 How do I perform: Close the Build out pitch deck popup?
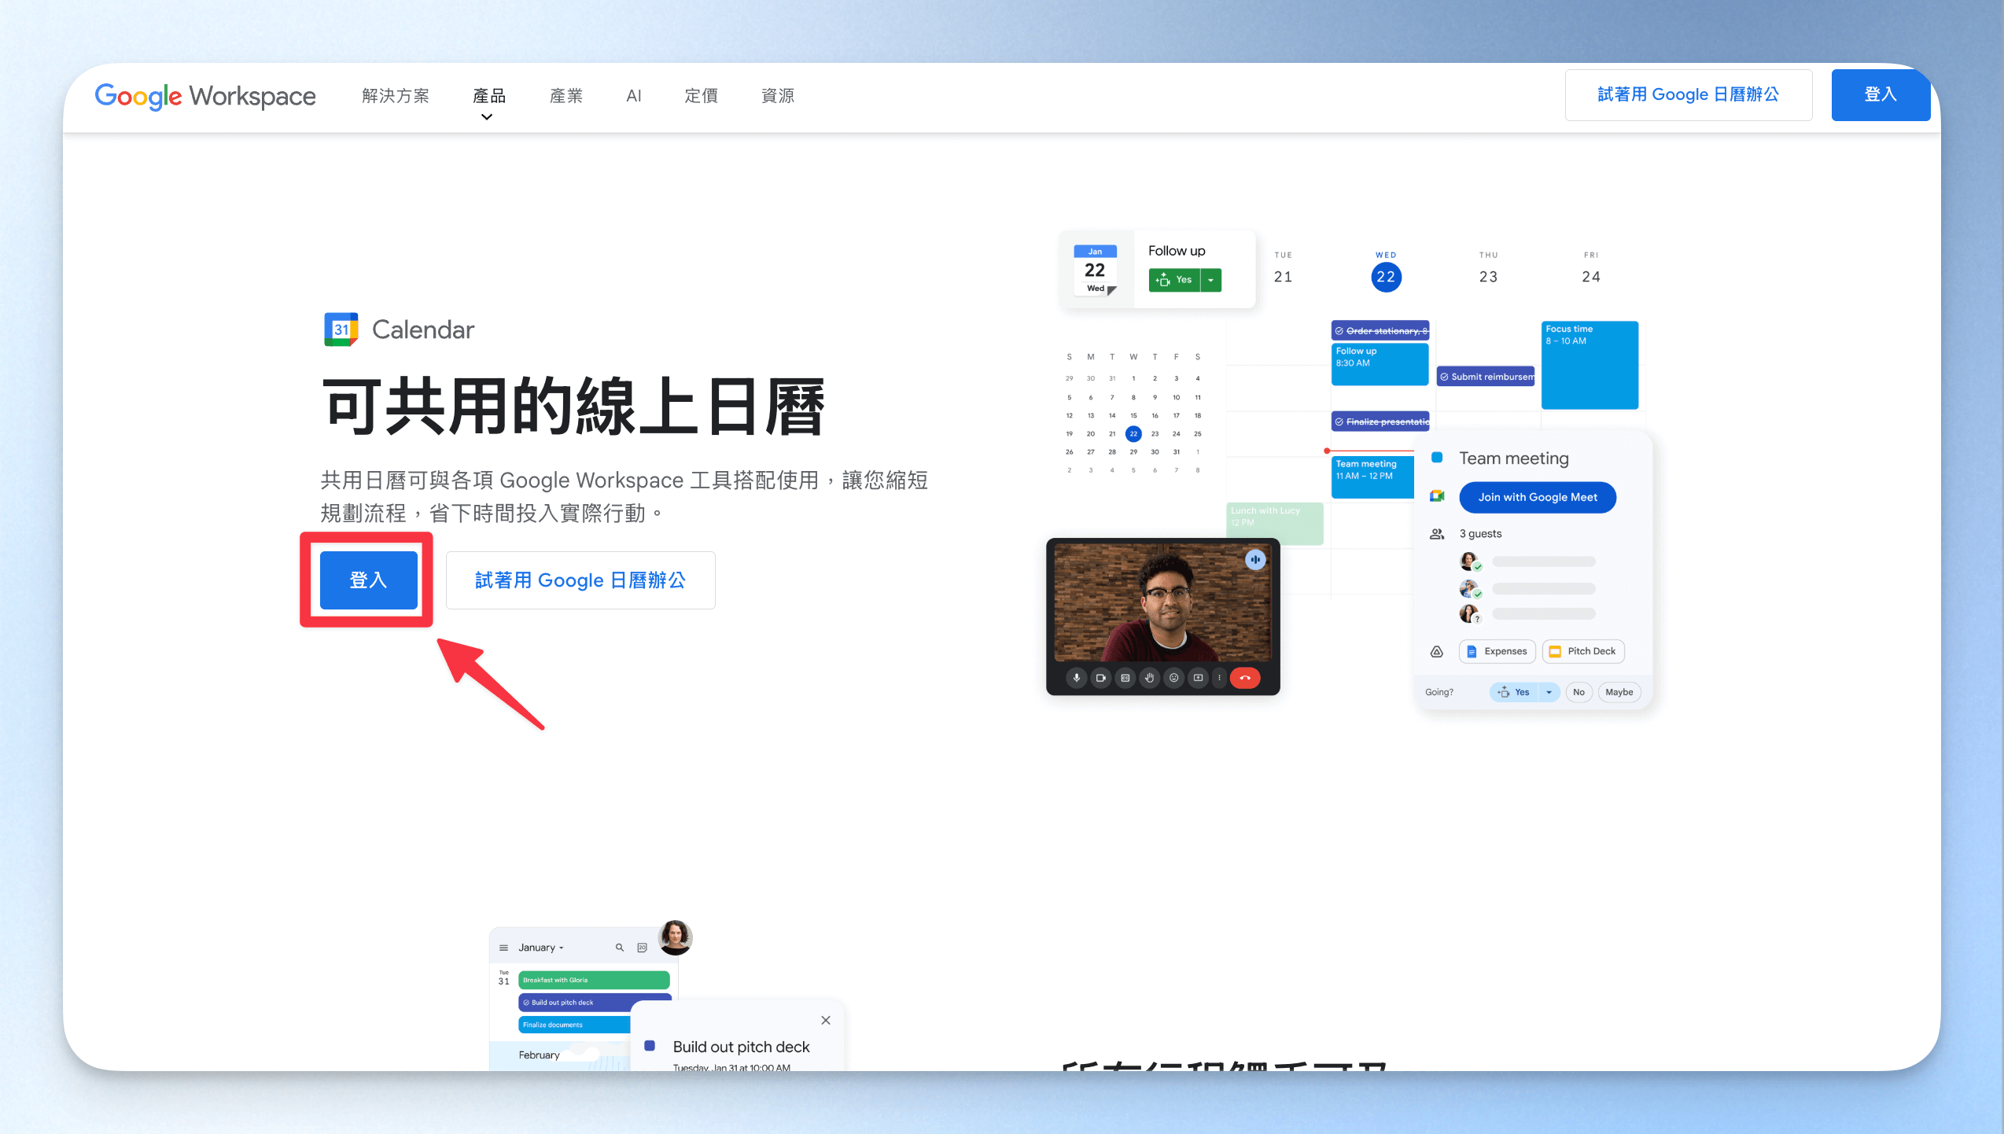click(826, 1020)
